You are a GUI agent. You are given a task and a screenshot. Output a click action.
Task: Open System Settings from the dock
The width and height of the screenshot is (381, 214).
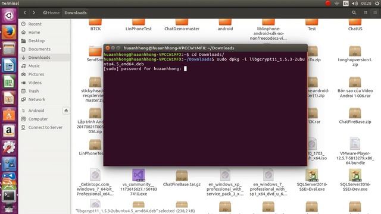(9, 147)
